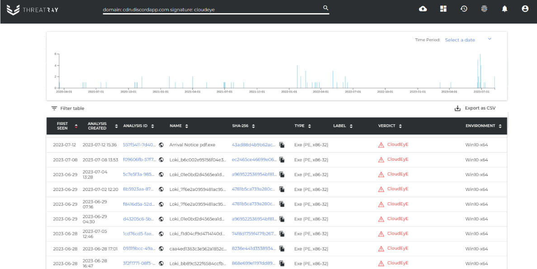Click globe icon beside analysis 09319bcc-49a

point(161,249)
